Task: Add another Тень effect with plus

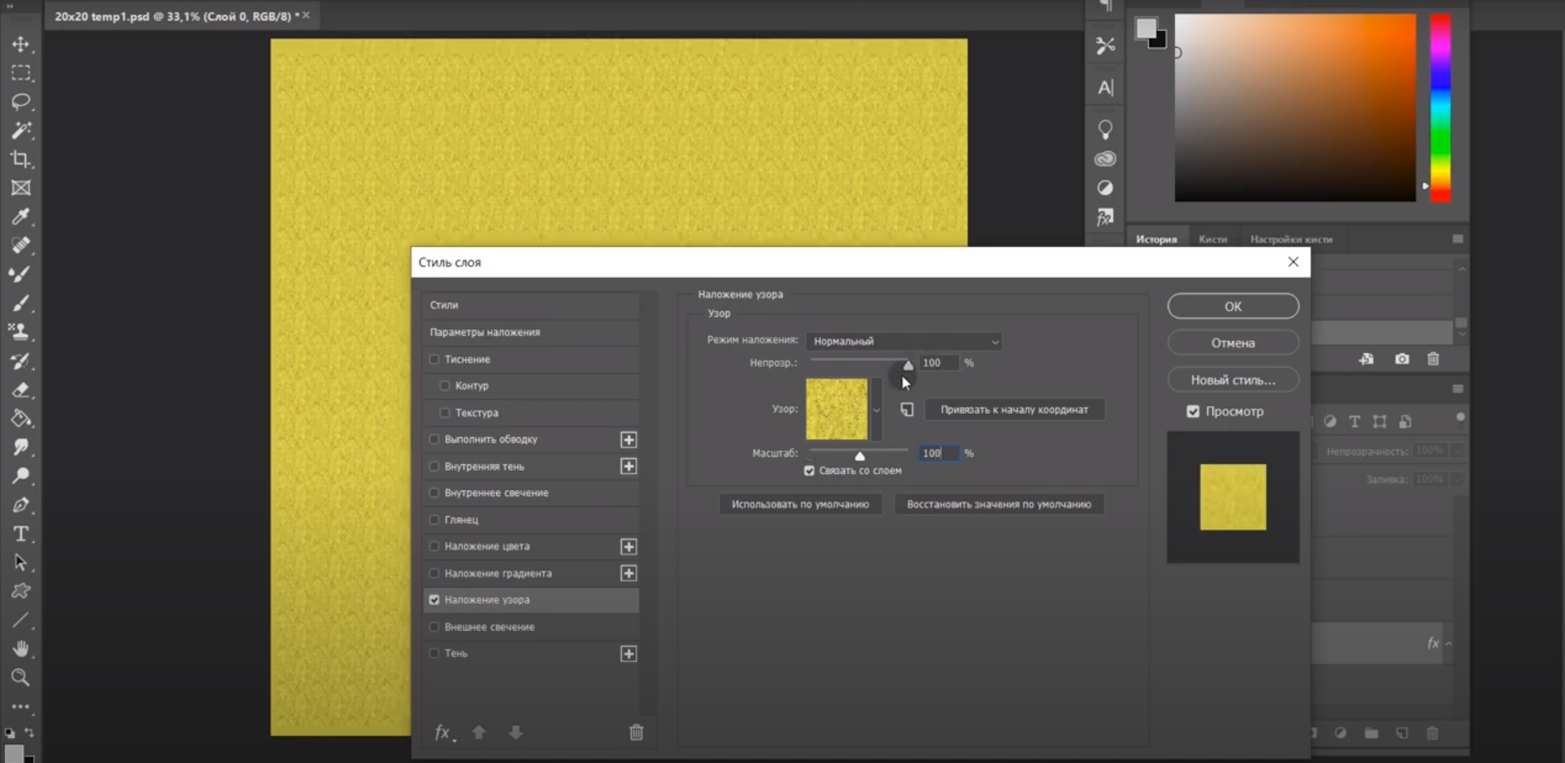Action: coord(629,654)
